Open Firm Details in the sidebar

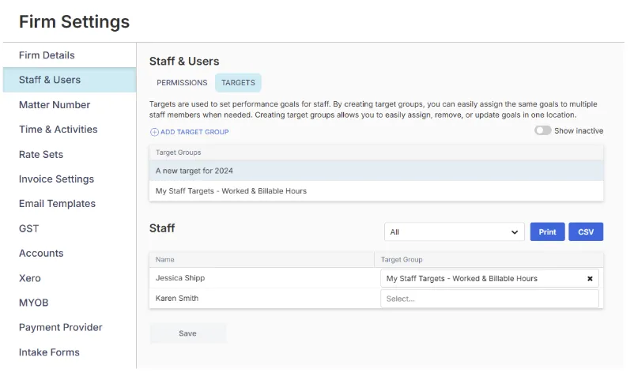[x=70, y=55]
